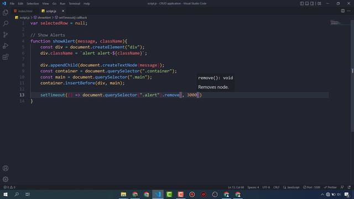Split the editor to the right
Screen dimensions: 354x199
(343, 11)
